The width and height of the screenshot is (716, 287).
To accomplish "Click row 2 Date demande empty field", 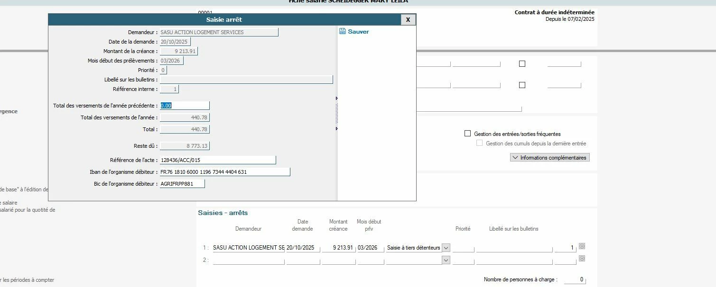I will 303,260.
